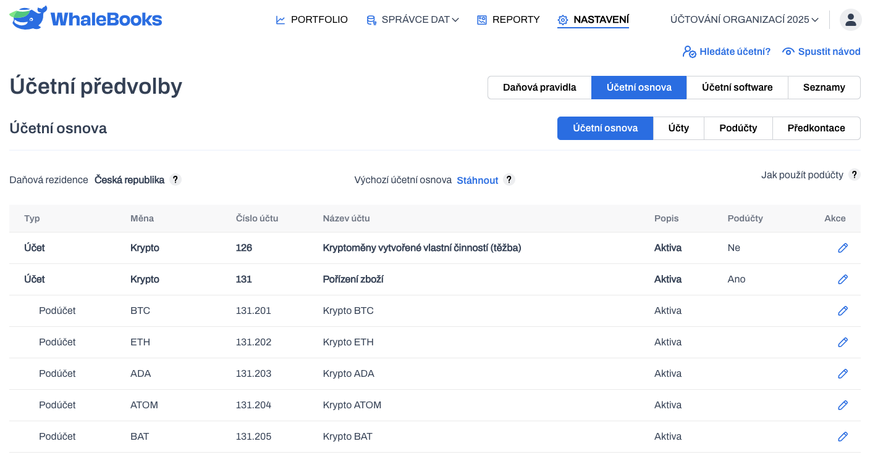Click account number 131

point(244,279)
